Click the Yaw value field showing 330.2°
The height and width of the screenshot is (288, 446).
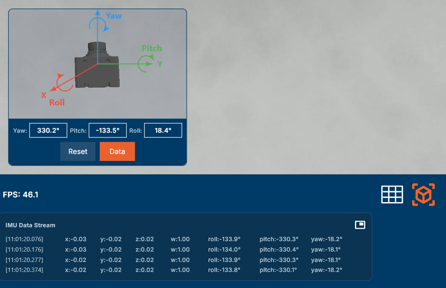48,130
